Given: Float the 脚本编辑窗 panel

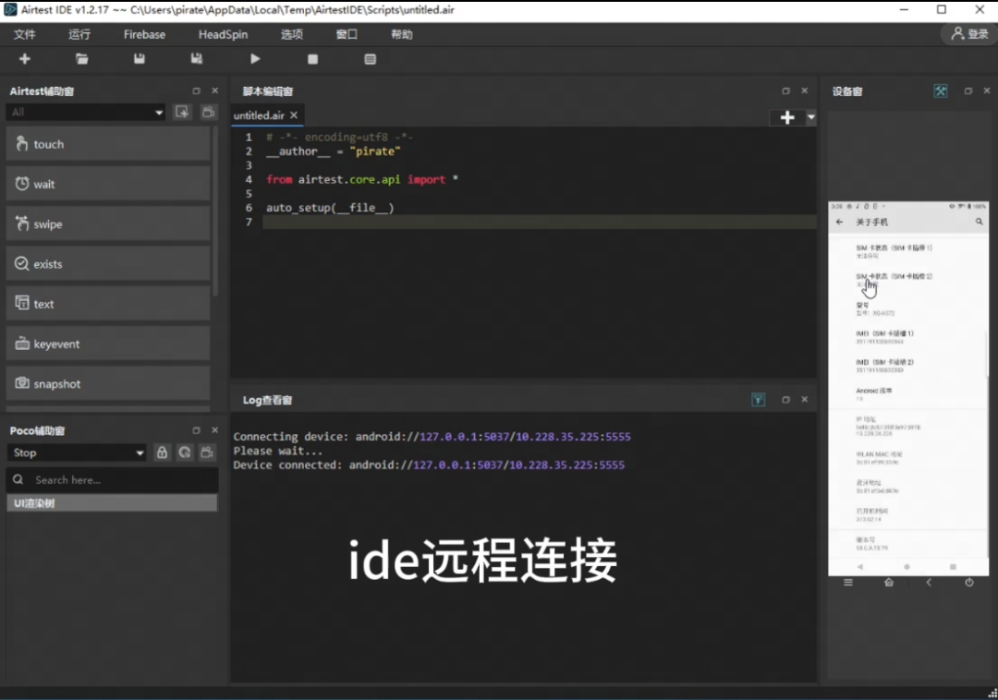Looking at the screenshot, I should [x=786, y=91].
